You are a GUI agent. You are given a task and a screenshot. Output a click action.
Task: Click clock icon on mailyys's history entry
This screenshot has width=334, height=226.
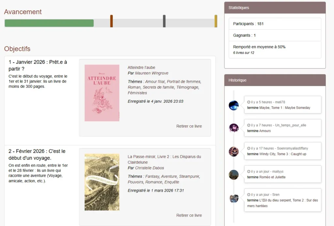(249, 172)
